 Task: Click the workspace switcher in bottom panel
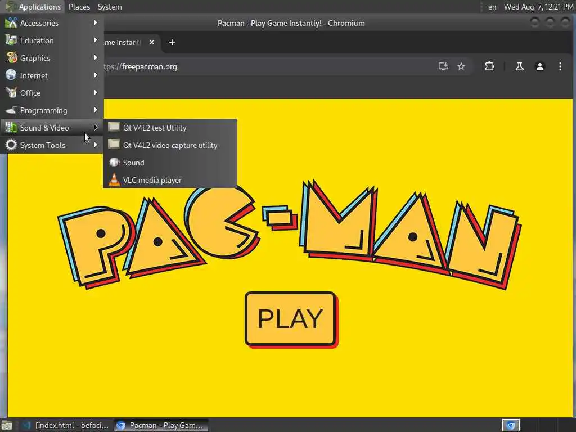pos(511,425)
